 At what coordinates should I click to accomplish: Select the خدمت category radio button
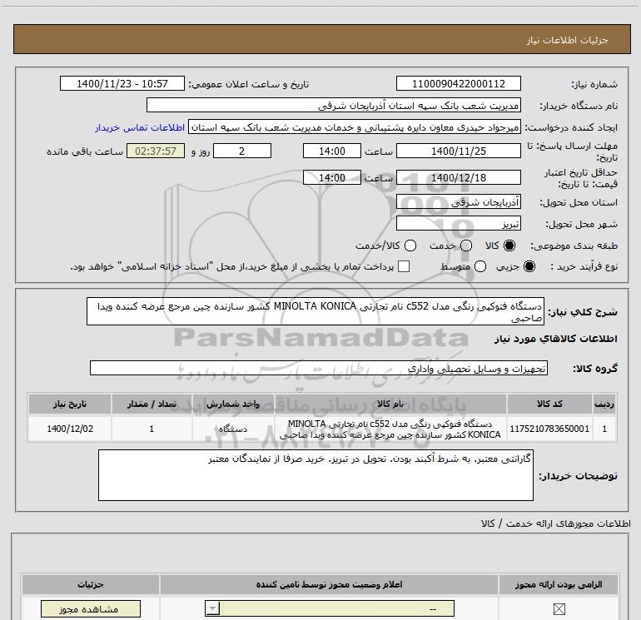[x=466, y=246]
